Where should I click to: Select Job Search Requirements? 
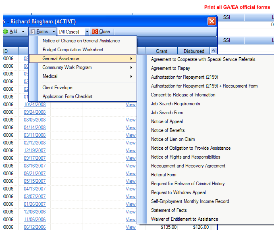pos(175,104)
